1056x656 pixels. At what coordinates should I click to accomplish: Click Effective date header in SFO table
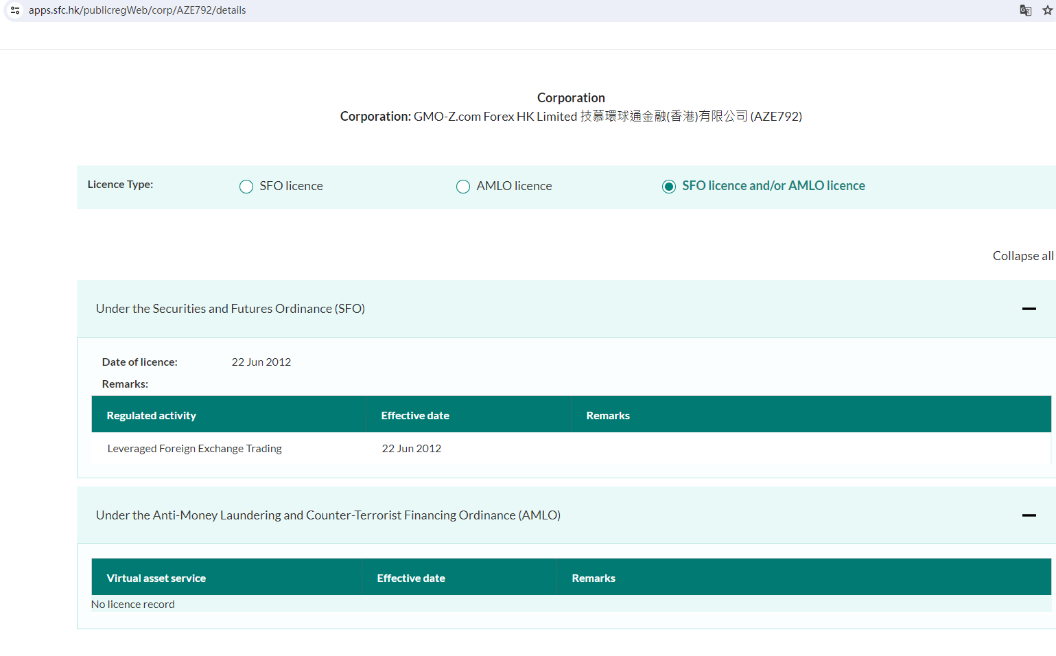click(415, 416)
